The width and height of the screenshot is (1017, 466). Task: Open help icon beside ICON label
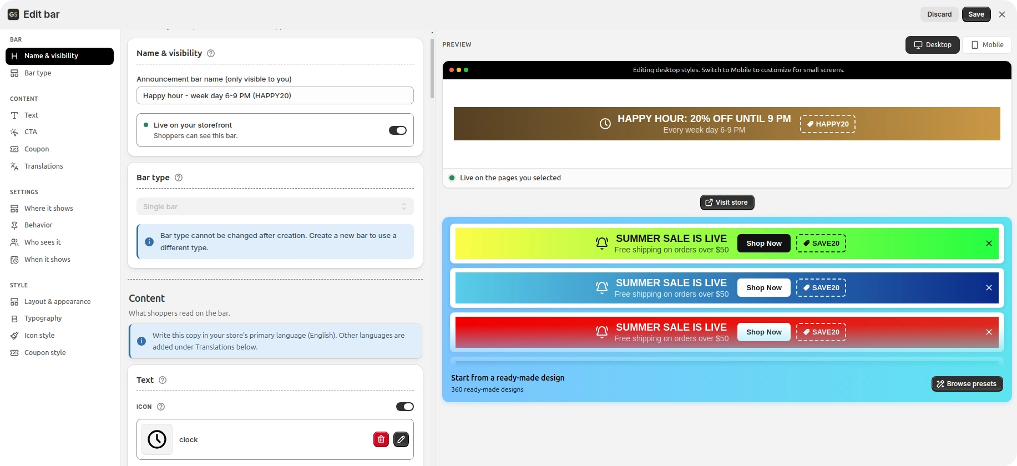[161, 407]
